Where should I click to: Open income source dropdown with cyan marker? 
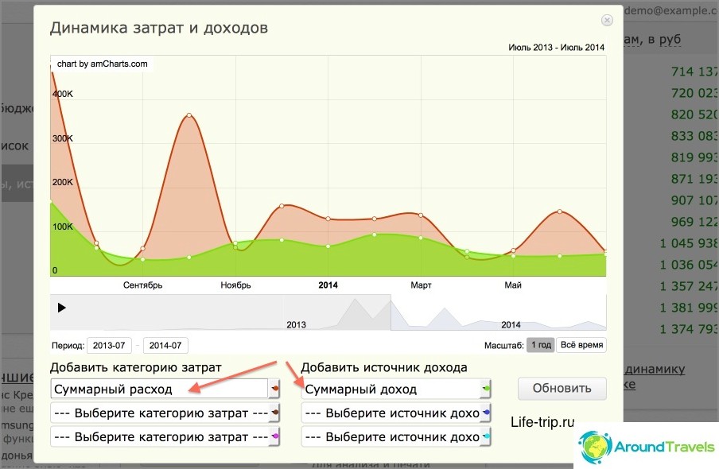[x=396, y=436]
